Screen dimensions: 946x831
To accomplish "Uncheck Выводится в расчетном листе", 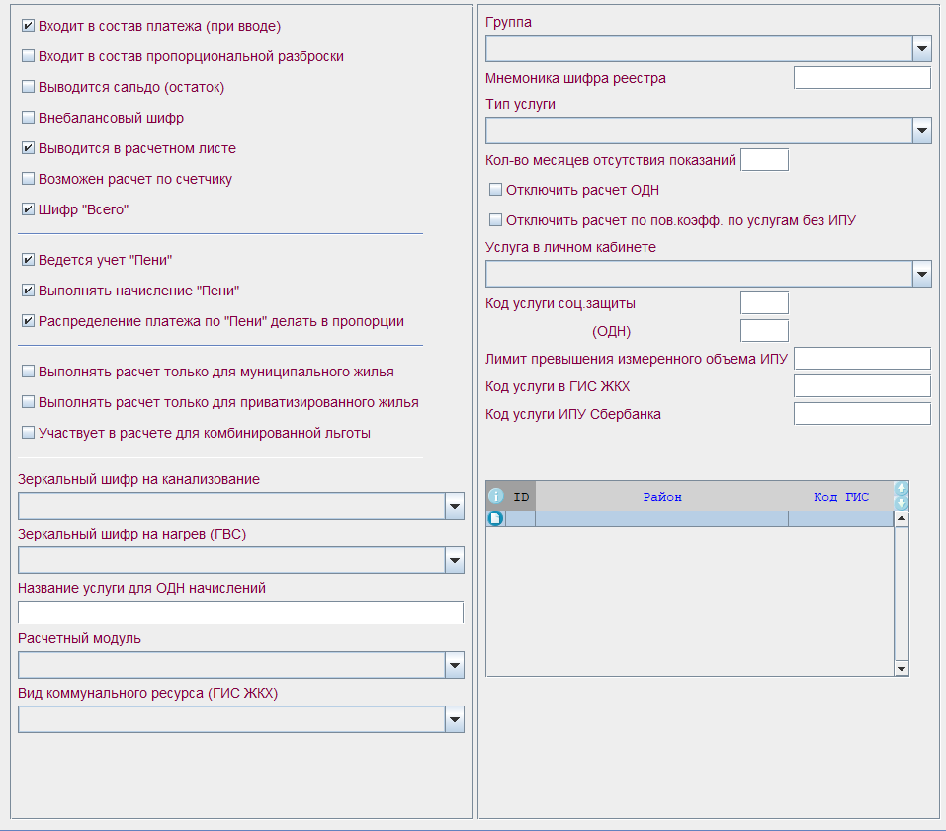I will [x=28, y=148].
